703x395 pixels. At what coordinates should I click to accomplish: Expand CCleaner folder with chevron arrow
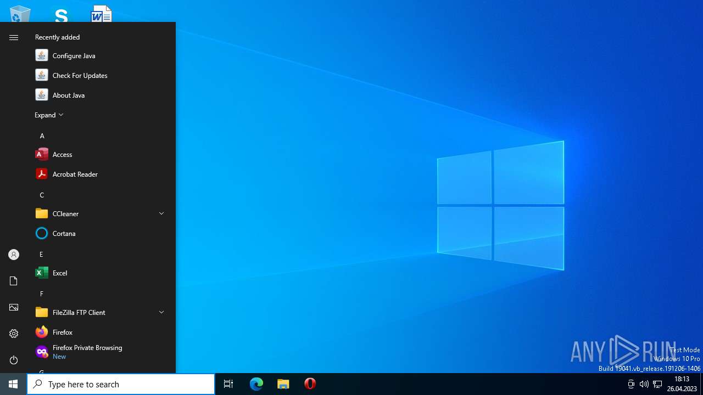tap(161, 213)
